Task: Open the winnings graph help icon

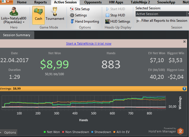Action: click(x=184, y=89)
